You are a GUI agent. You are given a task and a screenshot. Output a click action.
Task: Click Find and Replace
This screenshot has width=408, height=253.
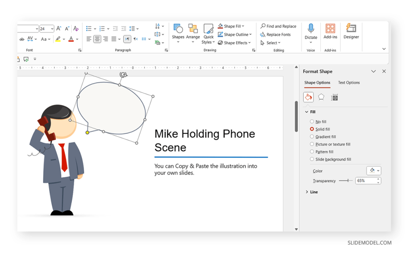point(278,26)
